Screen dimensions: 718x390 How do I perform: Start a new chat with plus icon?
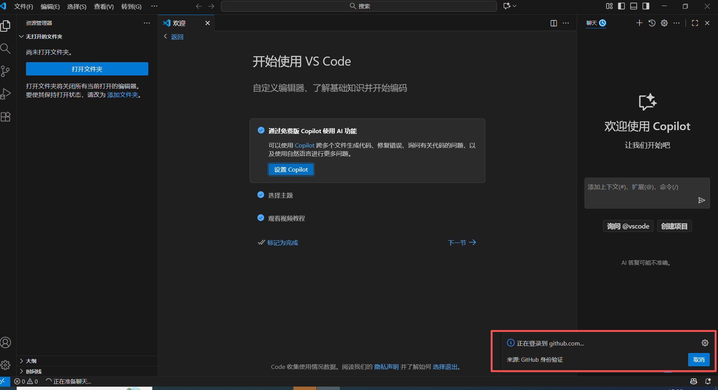coord(639,23)
